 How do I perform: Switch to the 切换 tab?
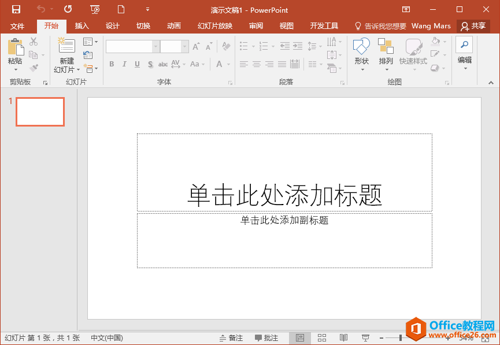[143, 26]
